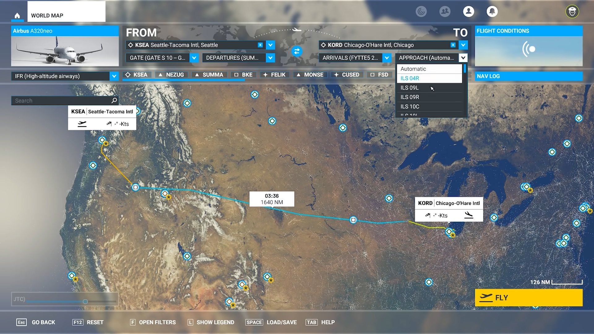Clear KSEA using the X in the From field
The image size is (594, 334).
(x=260, y=45)
